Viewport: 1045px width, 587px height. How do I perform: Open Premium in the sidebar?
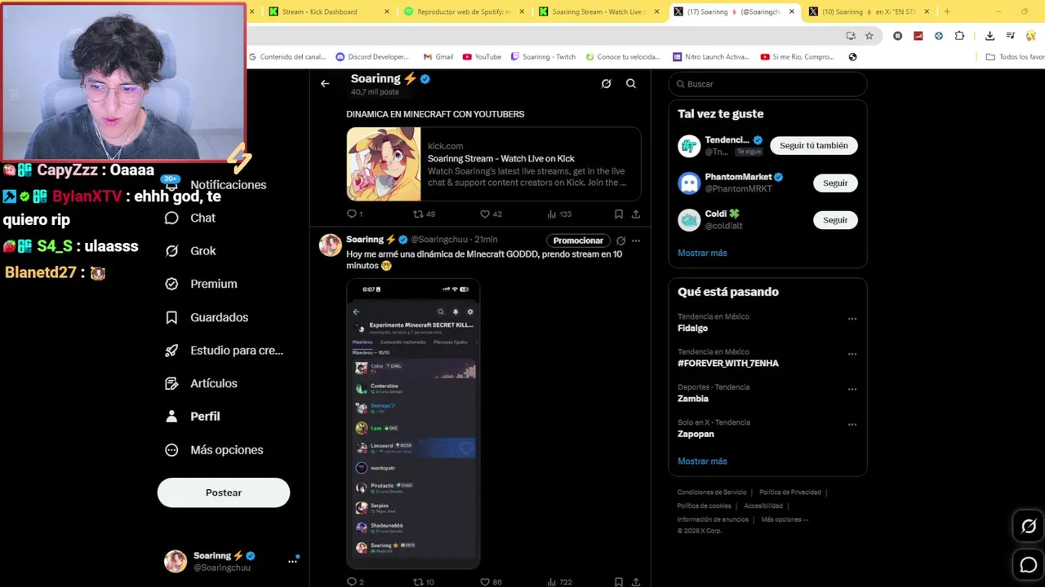click(201, 284)
